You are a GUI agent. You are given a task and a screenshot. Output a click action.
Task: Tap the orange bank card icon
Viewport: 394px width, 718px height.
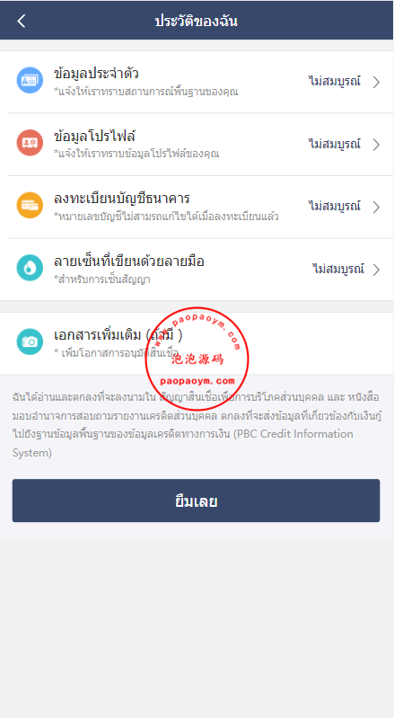coord(30,205)
